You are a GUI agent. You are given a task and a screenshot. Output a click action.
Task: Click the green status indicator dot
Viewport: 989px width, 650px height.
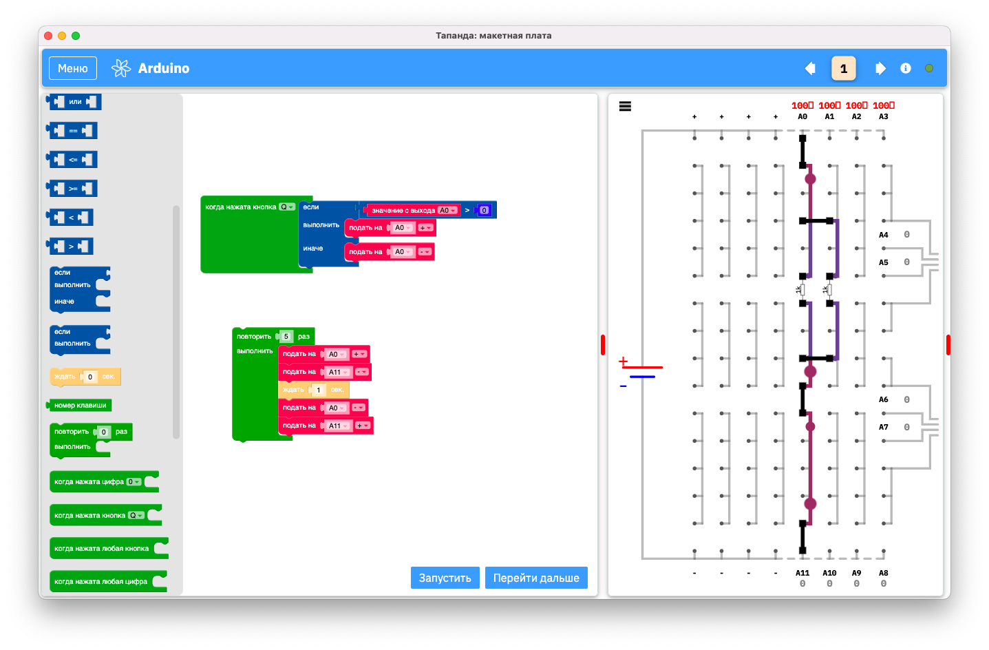click(x=929, y=68)
